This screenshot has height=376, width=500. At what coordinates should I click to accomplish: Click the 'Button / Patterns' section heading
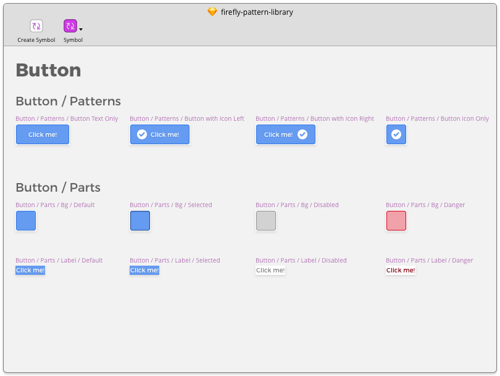pyautogui.click(x=69, y=101)
